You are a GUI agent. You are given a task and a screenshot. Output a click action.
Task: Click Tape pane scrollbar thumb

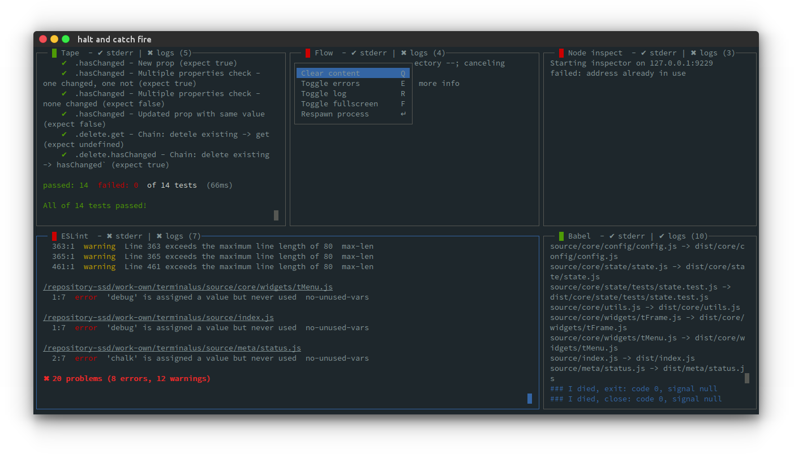click(x=276, y=215)
